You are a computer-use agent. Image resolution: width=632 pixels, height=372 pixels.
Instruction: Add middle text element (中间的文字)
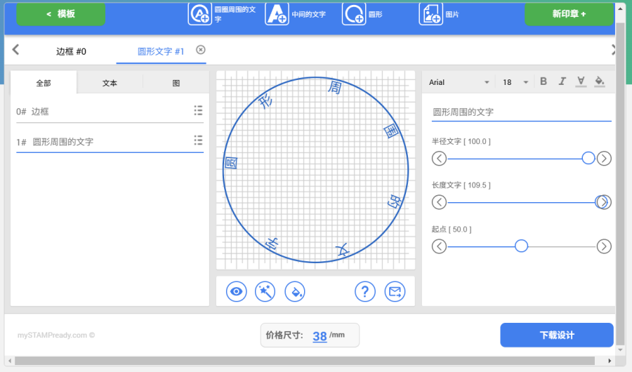(x=296, y=14)
